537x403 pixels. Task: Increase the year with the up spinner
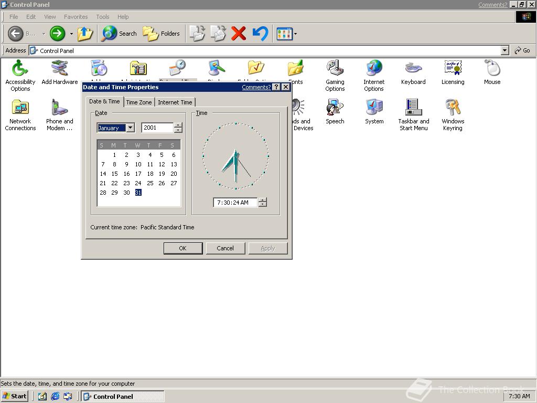(178, 125)
